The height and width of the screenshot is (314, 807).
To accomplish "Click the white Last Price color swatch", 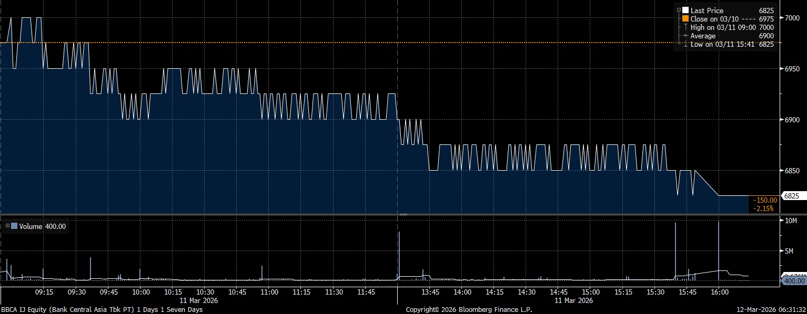I will click(x=685, y=11).
